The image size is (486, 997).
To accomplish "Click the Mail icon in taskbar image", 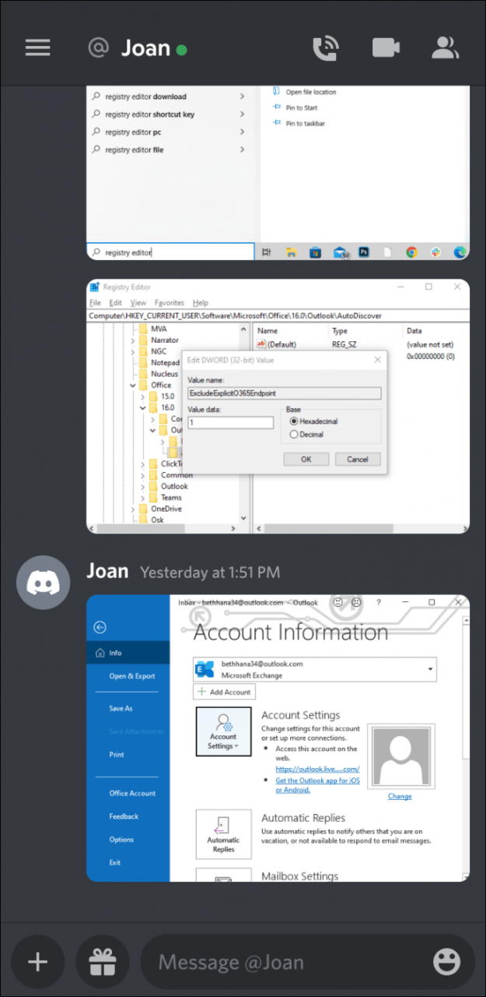I will coord(340,252).
